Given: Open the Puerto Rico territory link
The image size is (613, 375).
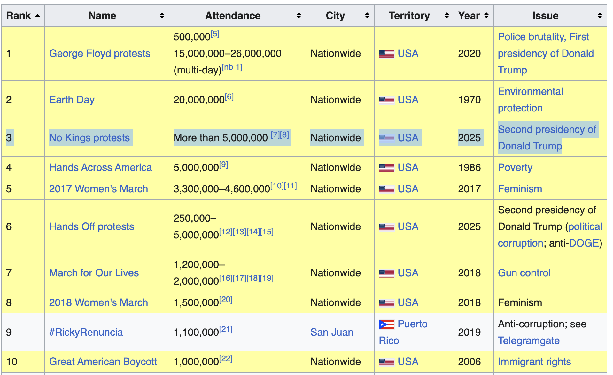Looking at the screenshot, I should (x=413, y=324).
